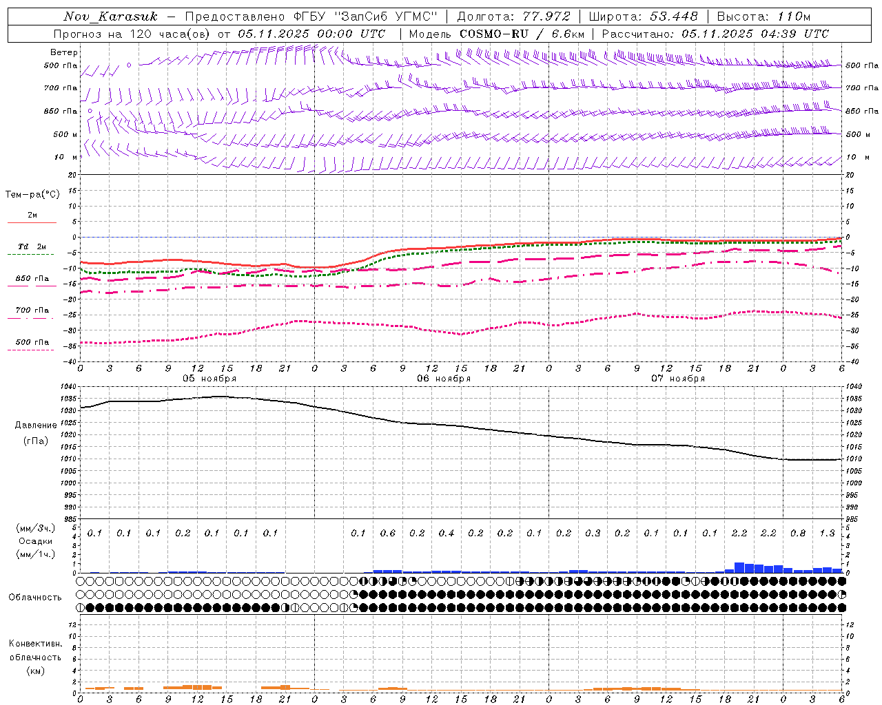
Task: Click the precipitation value '0.4'
Action: (x=447, y=534)
